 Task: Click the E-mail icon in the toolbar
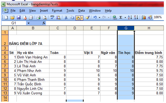[x=31, y=17]
